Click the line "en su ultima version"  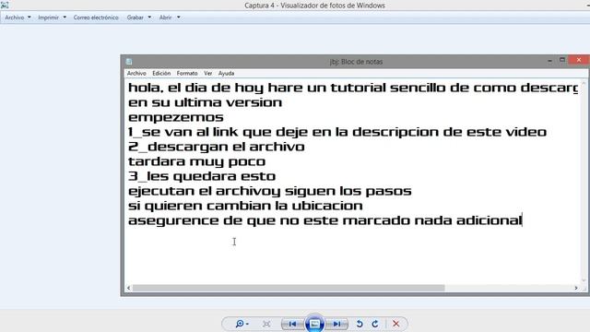coord(205,102)
